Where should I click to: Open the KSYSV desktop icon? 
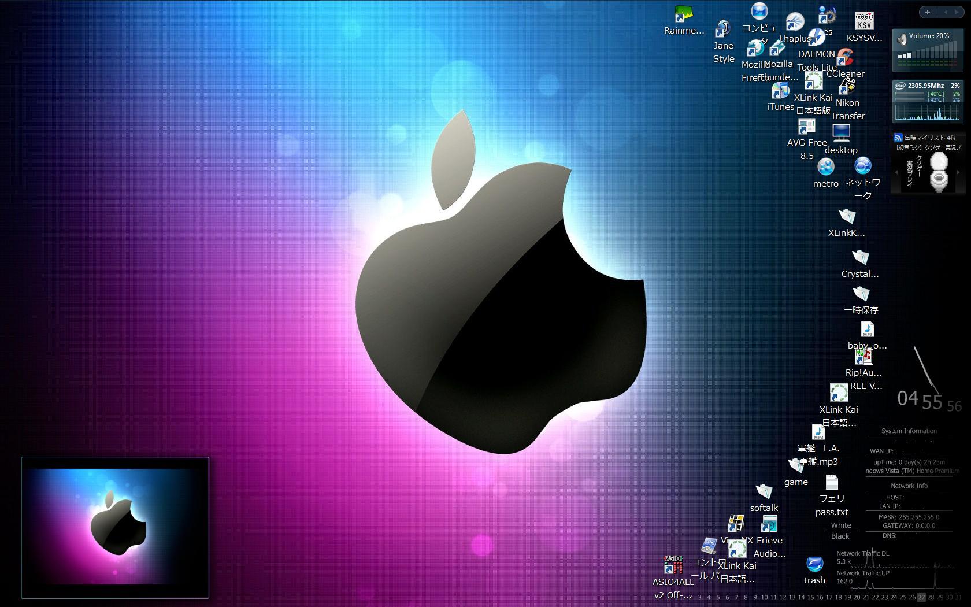[864, 22]
